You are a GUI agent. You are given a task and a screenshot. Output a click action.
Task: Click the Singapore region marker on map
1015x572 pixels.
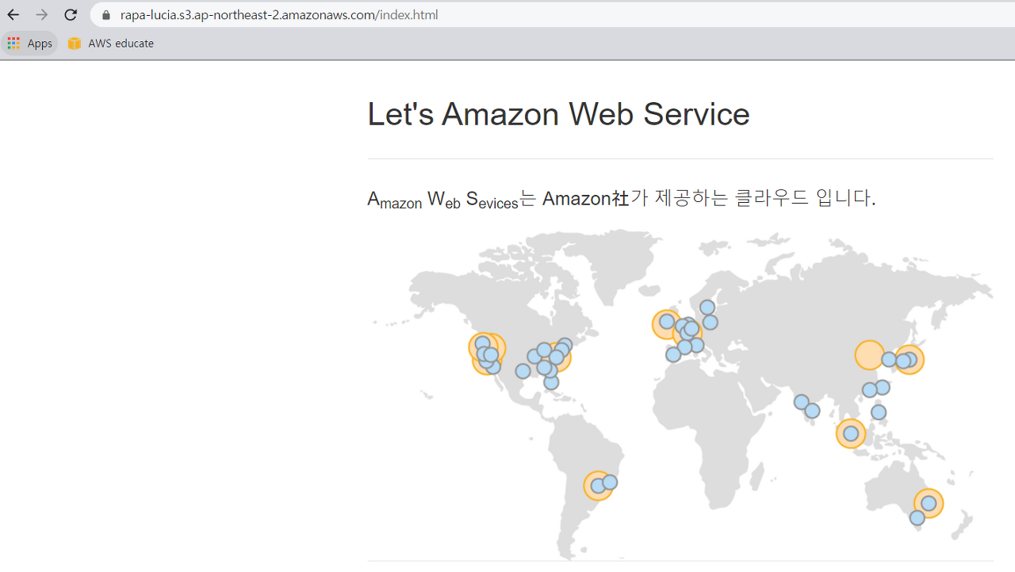tap(851, 433)
